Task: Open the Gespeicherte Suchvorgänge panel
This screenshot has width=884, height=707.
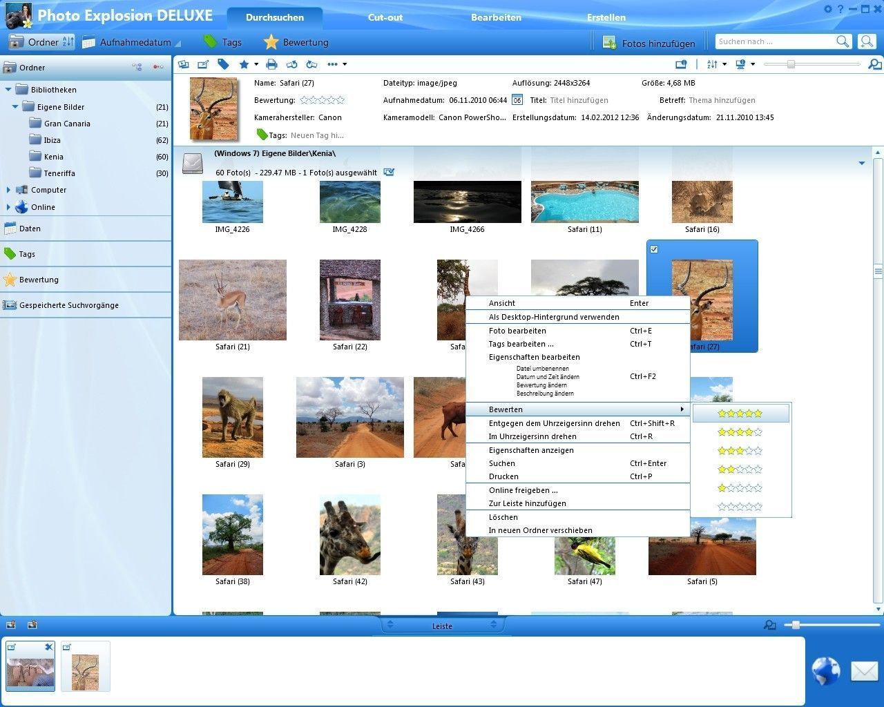Action: click(x=68, y=305)
